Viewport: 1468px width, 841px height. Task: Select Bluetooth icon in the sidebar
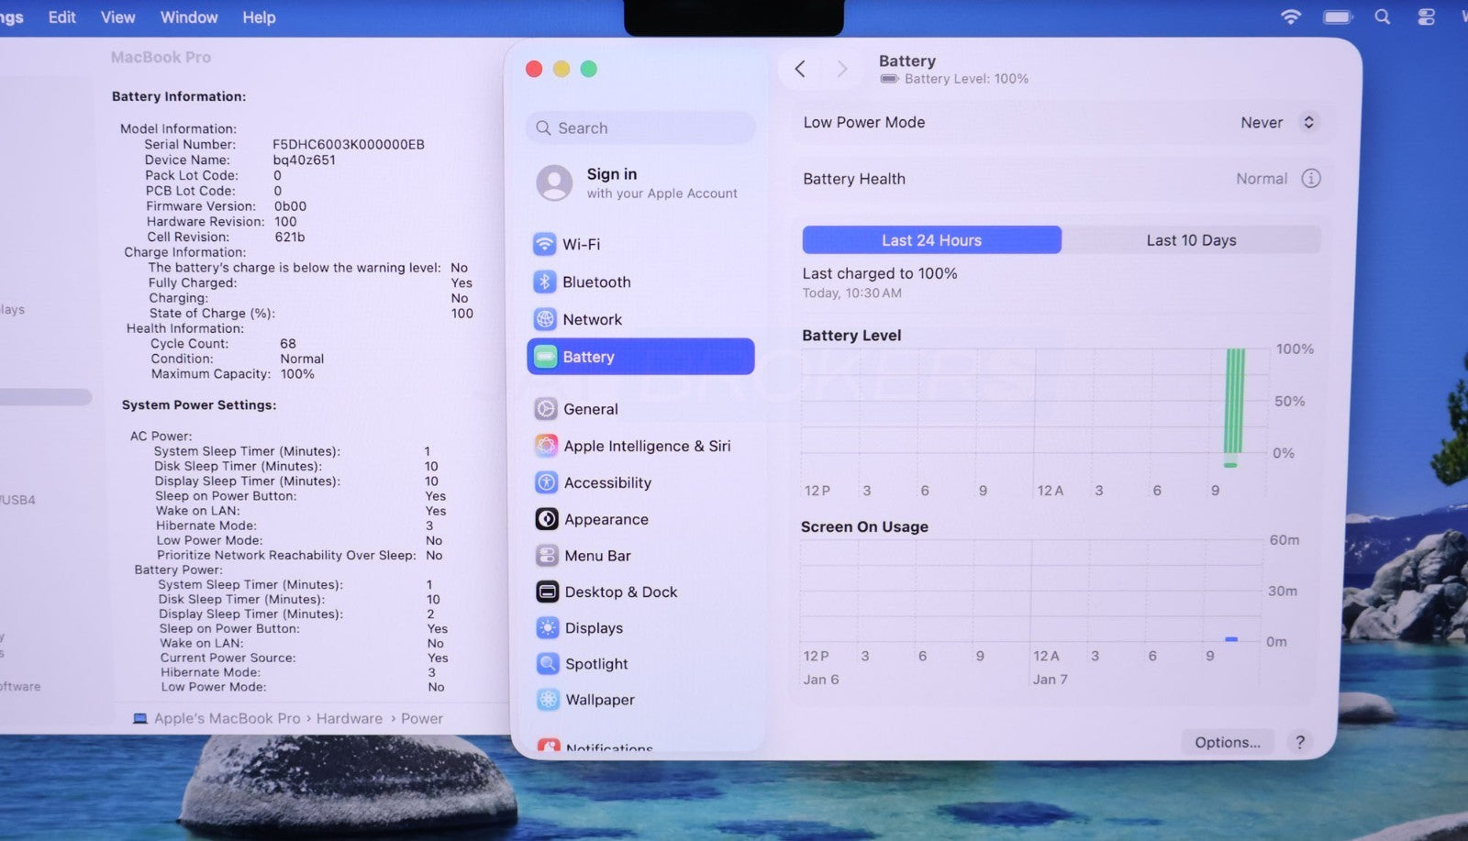click(x=545, y=282)
